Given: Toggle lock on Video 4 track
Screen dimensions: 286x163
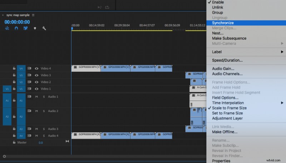Looking at the screenshot, I should click(x=14, y=68).
